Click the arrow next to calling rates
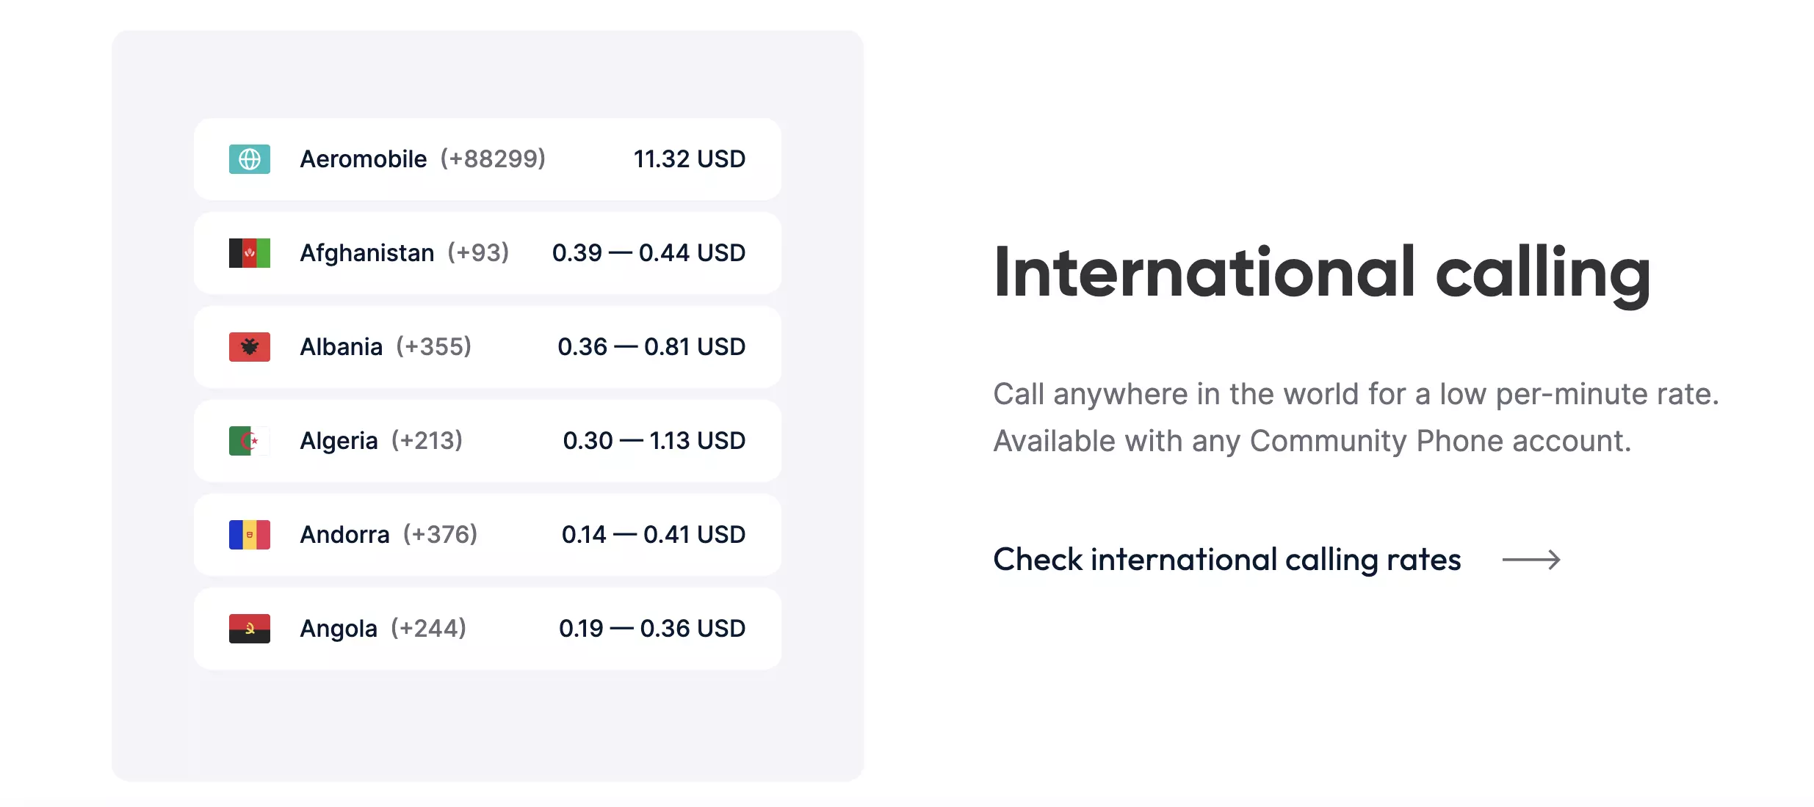Screen dimensions: 1814x807 1531,560
